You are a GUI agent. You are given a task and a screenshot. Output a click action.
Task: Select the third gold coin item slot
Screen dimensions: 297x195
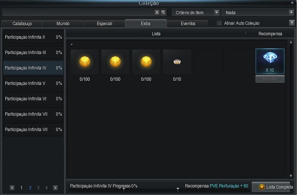coord(146,62)
